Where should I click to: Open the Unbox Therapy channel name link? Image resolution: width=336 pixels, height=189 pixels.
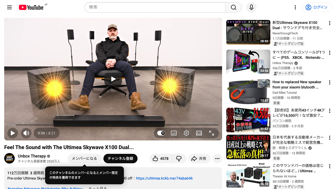click(x=32, y=156)
